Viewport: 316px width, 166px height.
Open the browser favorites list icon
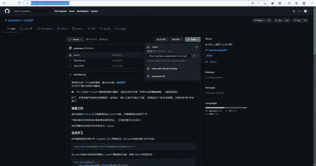[289, 3]
